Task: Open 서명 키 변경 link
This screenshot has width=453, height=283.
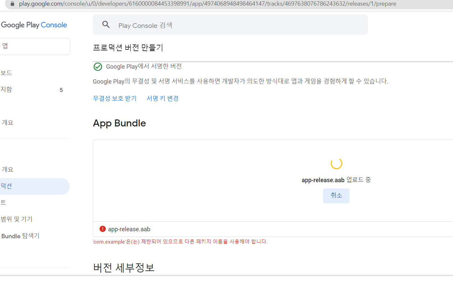Action: click(163, 98)
